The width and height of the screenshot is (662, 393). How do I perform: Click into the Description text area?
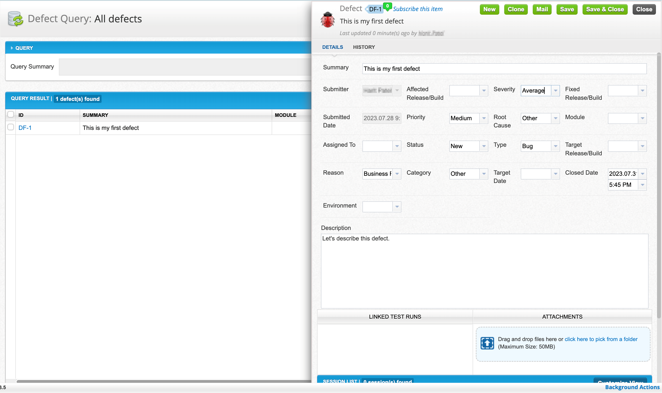484,271
